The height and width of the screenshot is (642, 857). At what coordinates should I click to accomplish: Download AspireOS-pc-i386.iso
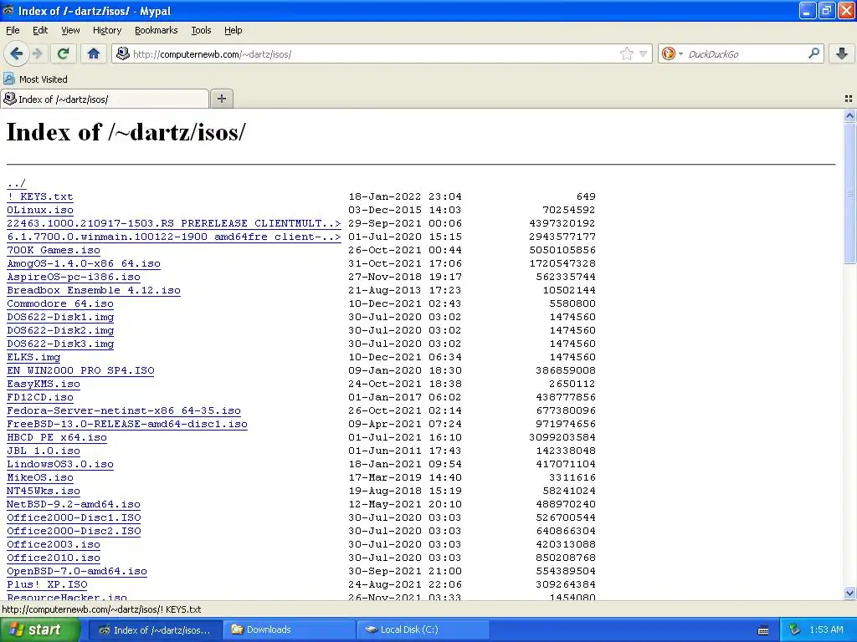coord(74,277)
